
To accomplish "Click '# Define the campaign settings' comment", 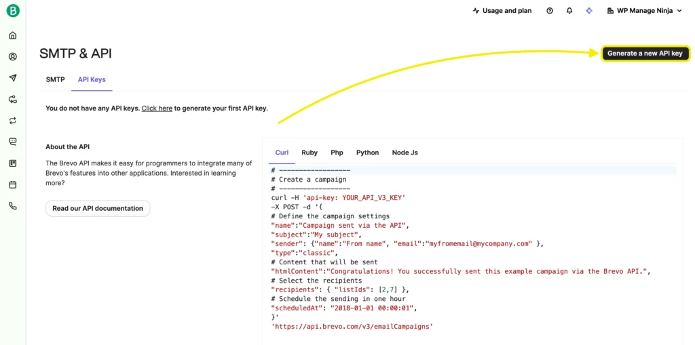I will pos(331,216).
